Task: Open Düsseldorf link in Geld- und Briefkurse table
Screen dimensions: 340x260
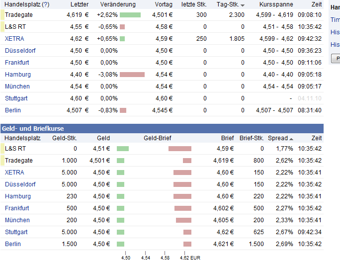Action: coord(20,184)
